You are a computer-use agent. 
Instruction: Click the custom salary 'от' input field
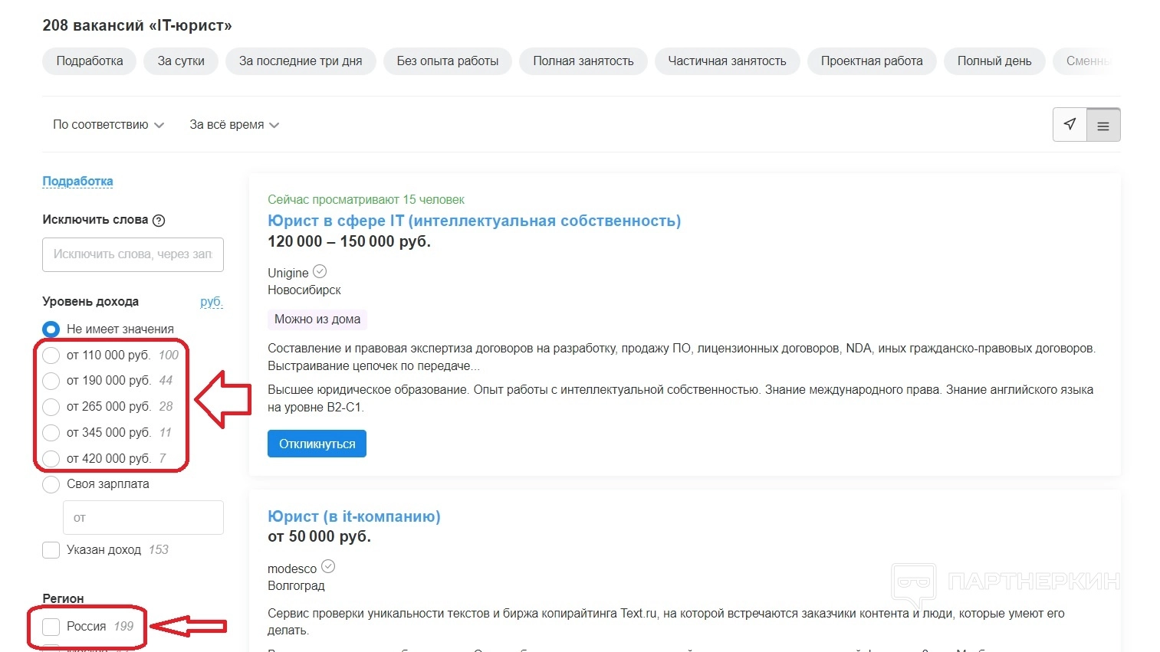tap(143, 518)
